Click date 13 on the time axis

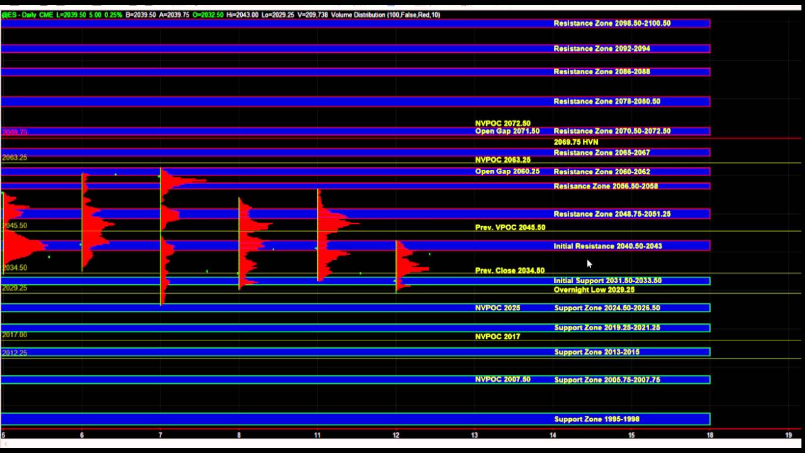point(475,435)
